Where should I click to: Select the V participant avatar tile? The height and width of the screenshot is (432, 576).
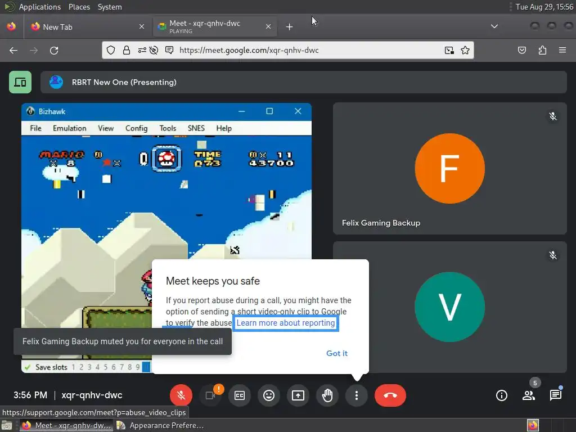pos(449,307)
